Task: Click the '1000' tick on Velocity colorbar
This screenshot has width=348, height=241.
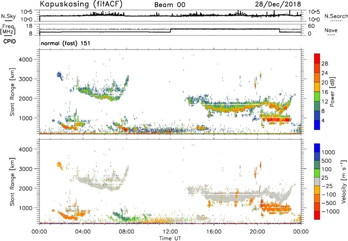Action: click(328, 152)
